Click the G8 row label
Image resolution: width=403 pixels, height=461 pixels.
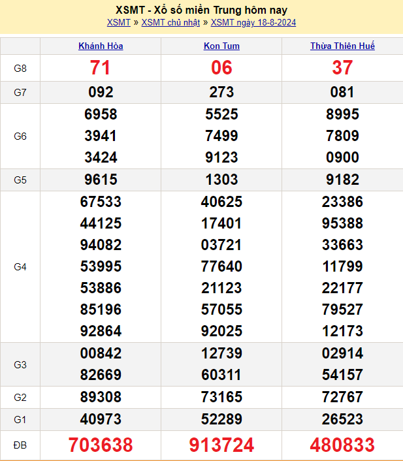[x=20, y=68]
